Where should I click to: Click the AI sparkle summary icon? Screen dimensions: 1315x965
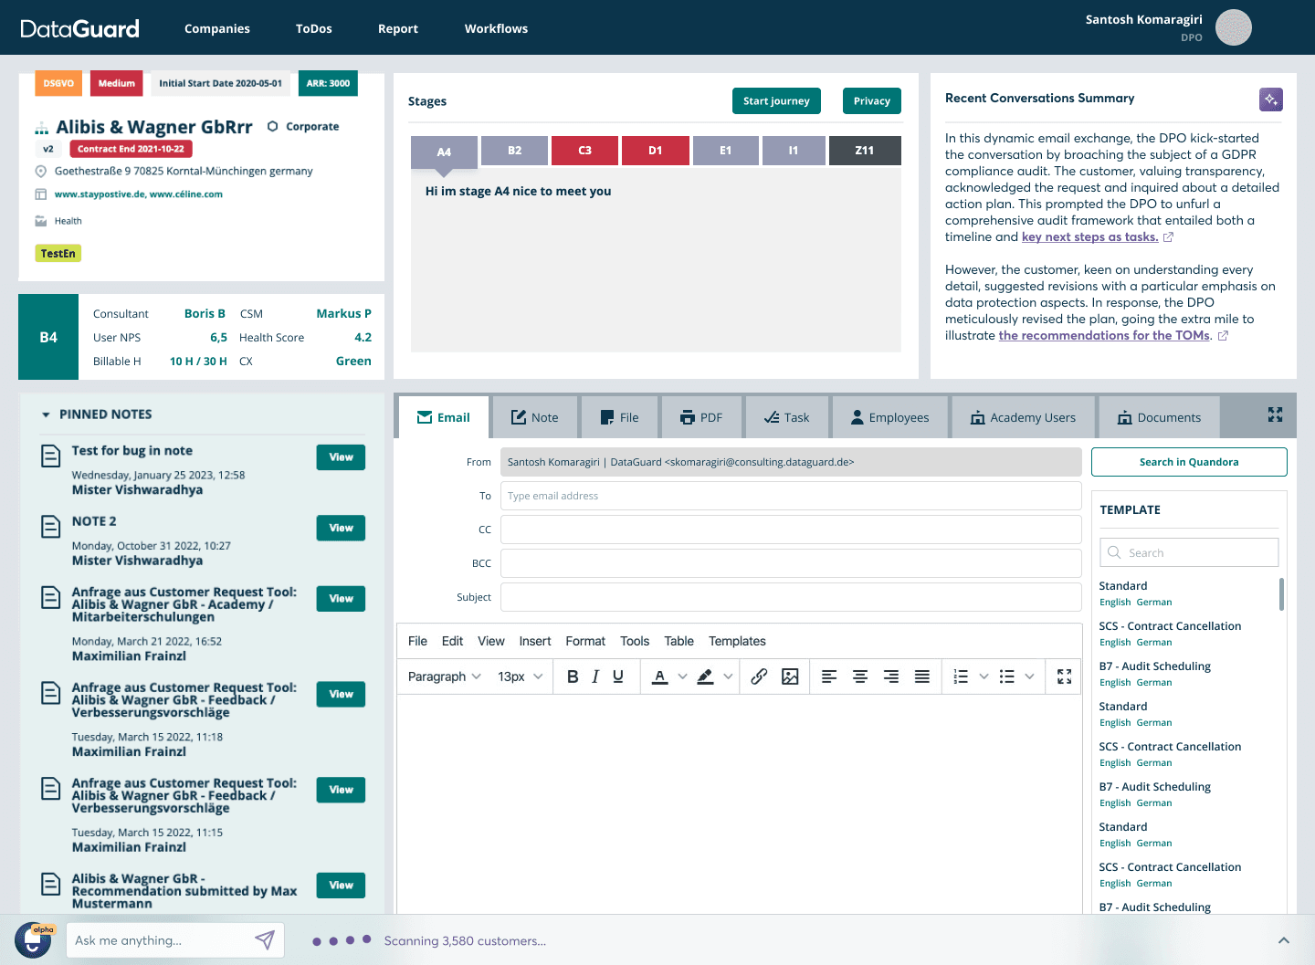[1270, 100]
